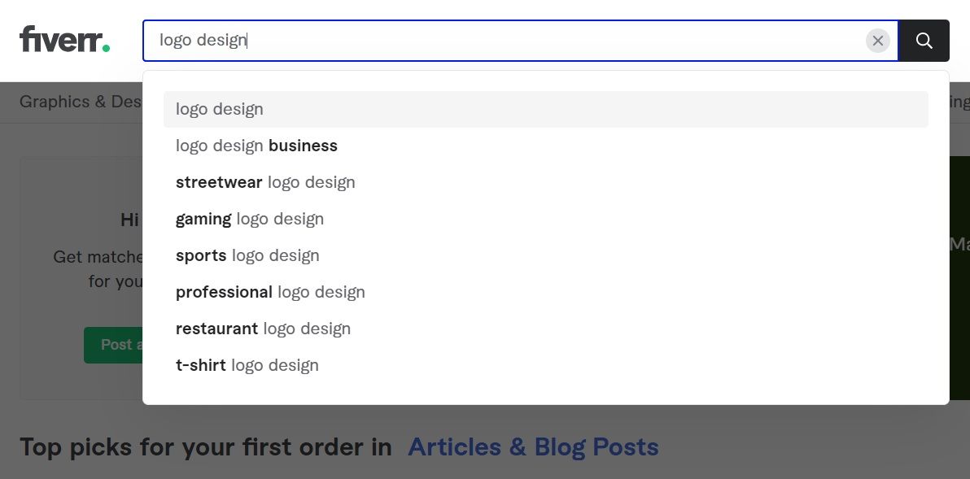The width and height of the screenshot is (970, 479).
Task: Open the Graphics & Design category
Action: coord(80,102)
